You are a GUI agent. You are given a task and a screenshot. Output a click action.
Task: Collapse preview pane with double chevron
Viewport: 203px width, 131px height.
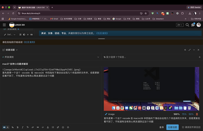click(x=185, y=50)
